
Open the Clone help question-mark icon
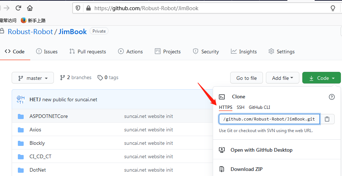[331, 97]
